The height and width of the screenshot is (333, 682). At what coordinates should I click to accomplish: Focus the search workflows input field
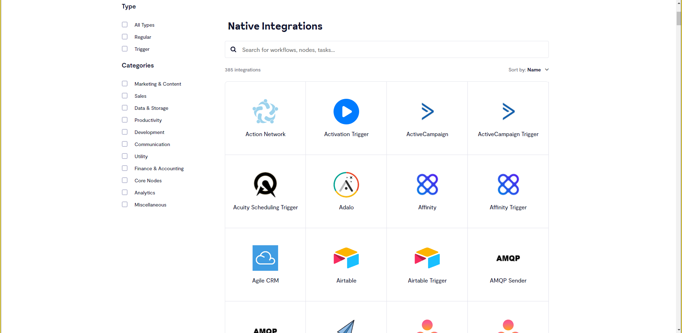tap(387, 49)
